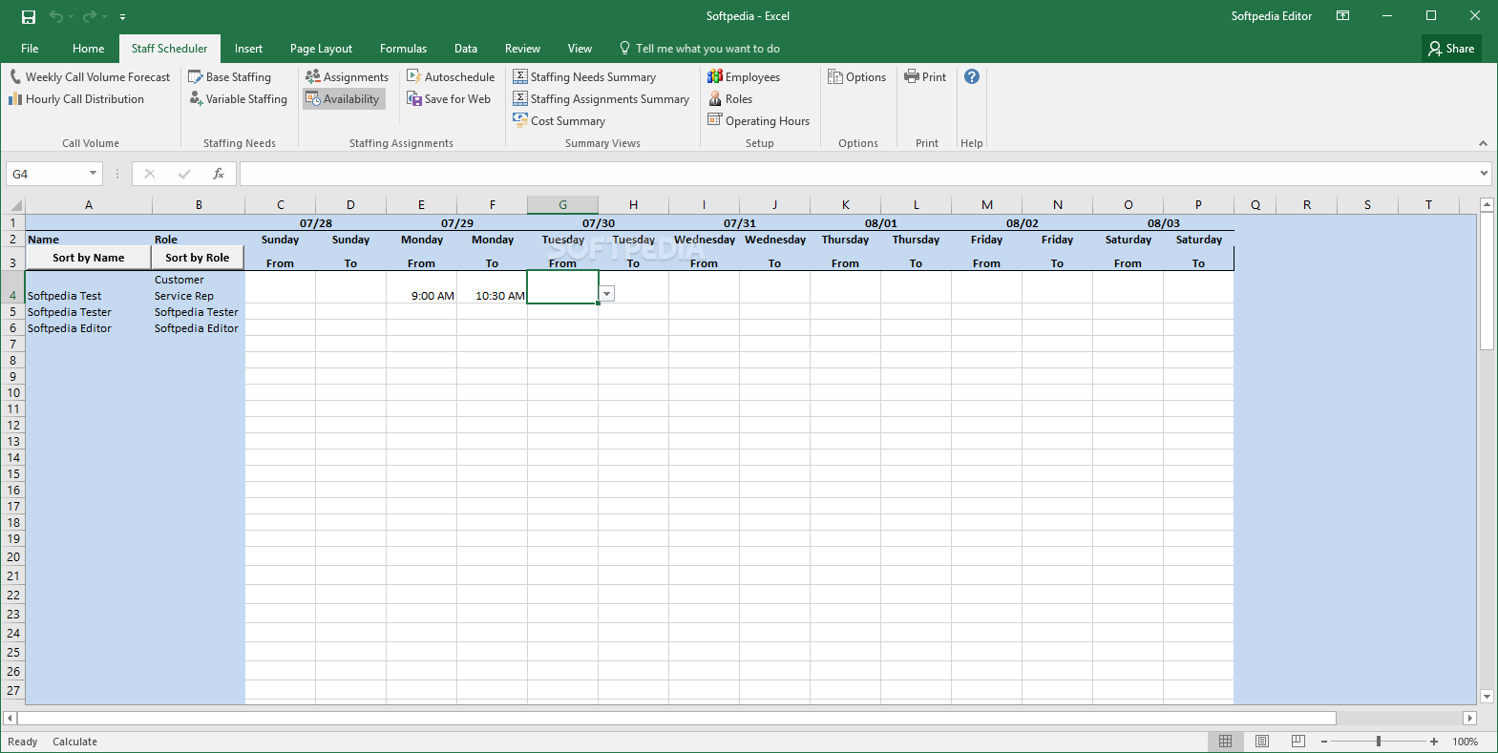Open the Undo history dropdown
This screenshot has height=753, width=1498.
71,16
